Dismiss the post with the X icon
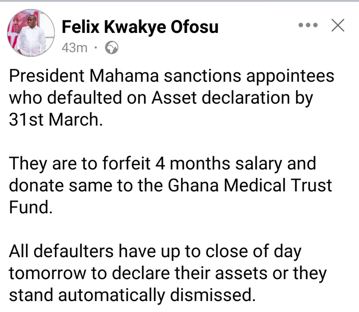Viewport: 359px width, 312px height. [338, 25]
